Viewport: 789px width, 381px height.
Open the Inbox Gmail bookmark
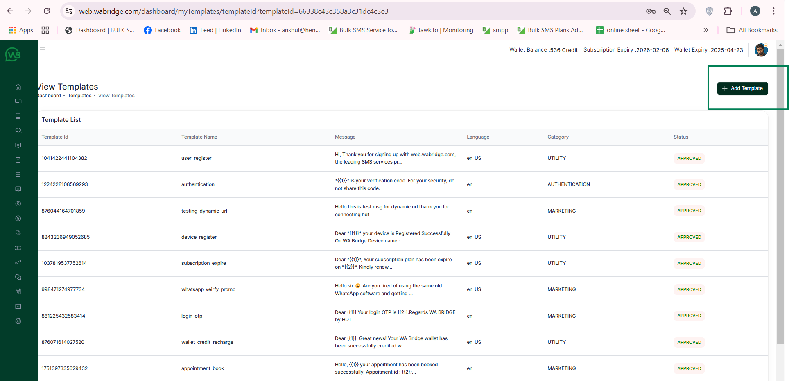285,30
